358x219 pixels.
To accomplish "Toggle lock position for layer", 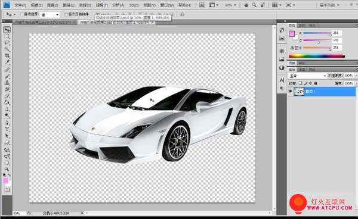I will 310,83.
